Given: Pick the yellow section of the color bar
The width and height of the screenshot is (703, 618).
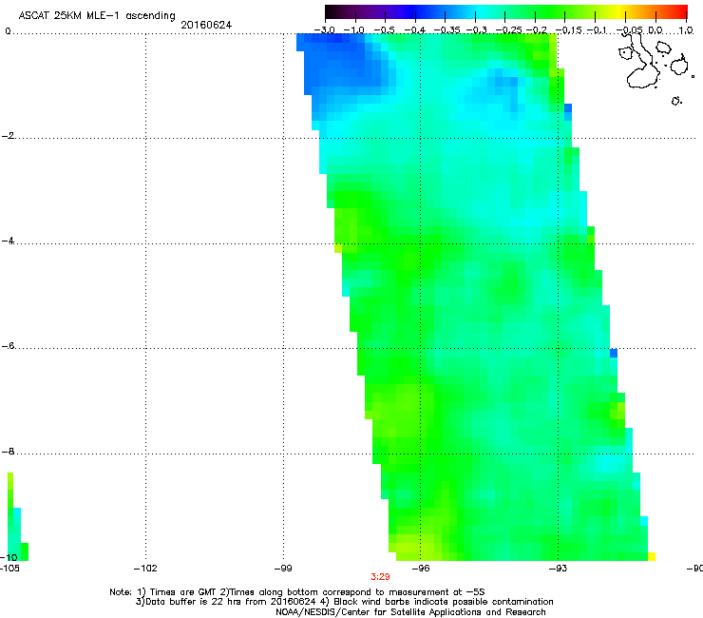Looking at the screenshot, I should click(x=619, y=11).
